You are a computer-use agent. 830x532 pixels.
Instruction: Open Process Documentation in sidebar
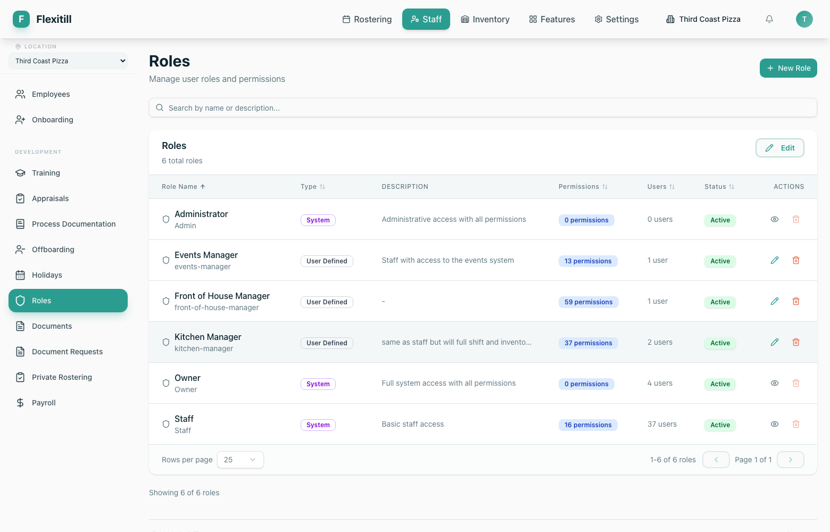coord(68,224)
